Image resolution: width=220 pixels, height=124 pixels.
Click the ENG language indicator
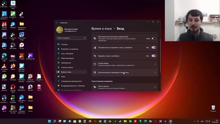click(202, 121)
